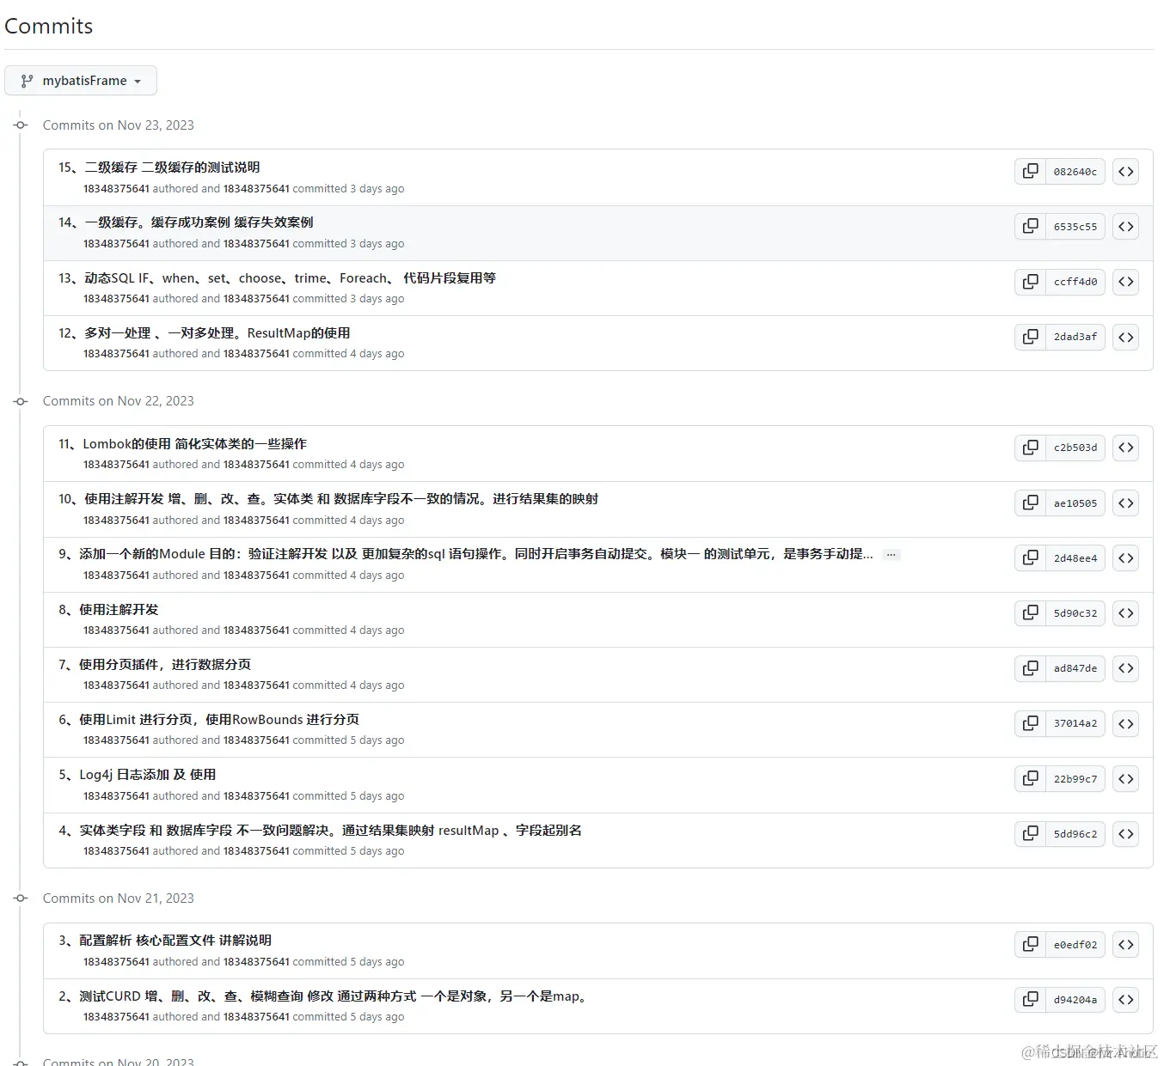Open commit titled 14、一级缓存
The width and height of the screenshot is (1164, 1066).
tap(186, 222)
